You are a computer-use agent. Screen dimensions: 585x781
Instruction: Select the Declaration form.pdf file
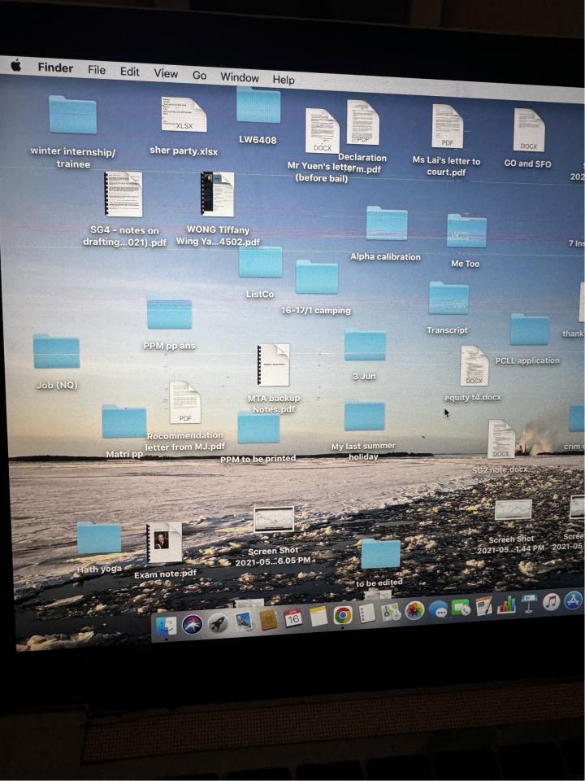pyautogui.click(x=362, y=123)
